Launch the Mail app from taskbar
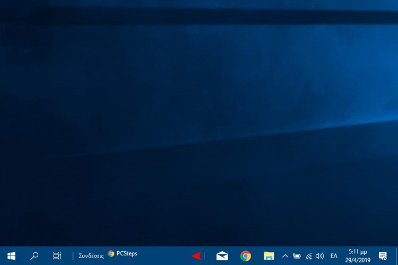Screen dimensions: 398x265 click(222, 256)
